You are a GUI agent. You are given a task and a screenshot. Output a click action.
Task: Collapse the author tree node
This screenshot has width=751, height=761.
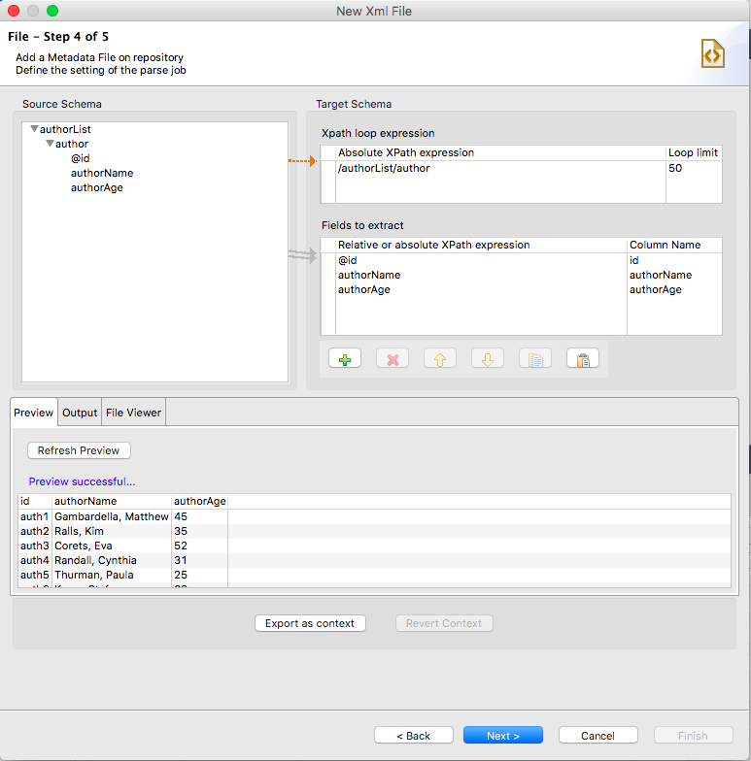[x=50, y=144]
